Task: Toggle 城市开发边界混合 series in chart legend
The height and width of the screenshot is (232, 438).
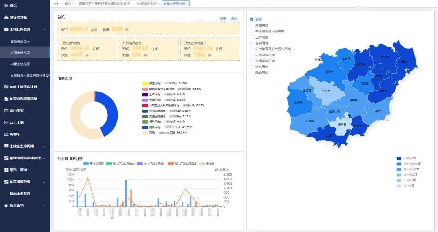Action: click(x=182, y=163)
